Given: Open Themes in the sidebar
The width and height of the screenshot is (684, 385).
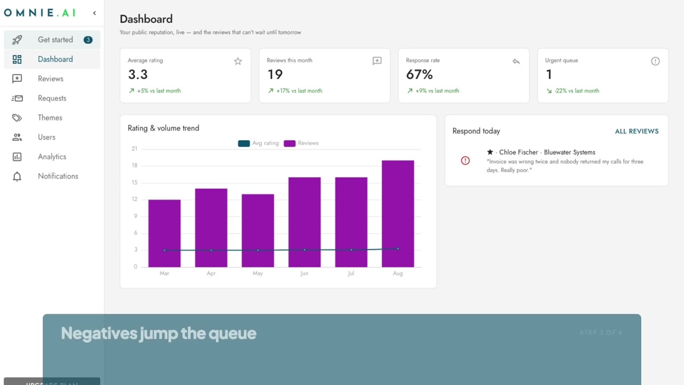Looking at the screenshot, I should click(x=52, y=118).
